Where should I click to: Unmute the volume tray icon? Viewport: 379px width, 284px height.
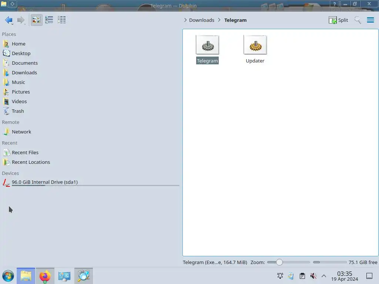coord(313,276)
